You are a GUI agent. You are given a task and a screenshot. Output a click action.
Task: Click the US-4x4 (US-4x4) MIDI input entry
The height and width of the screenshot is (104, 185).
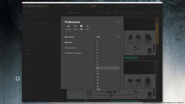click(x=70, y=48)
